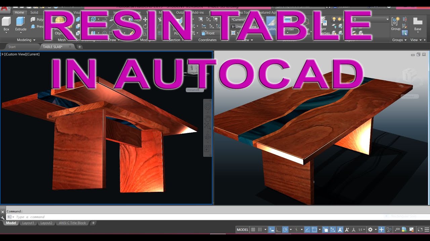
Task: Switch to the Model layout tab
Action: [x=11, y=223]
